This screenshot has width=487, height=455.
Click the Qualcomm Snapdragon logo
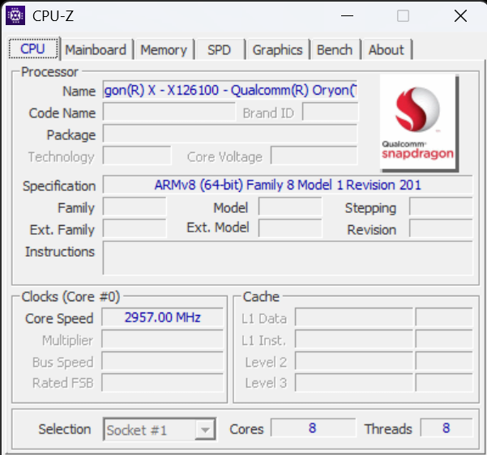[x=419, y=123]
